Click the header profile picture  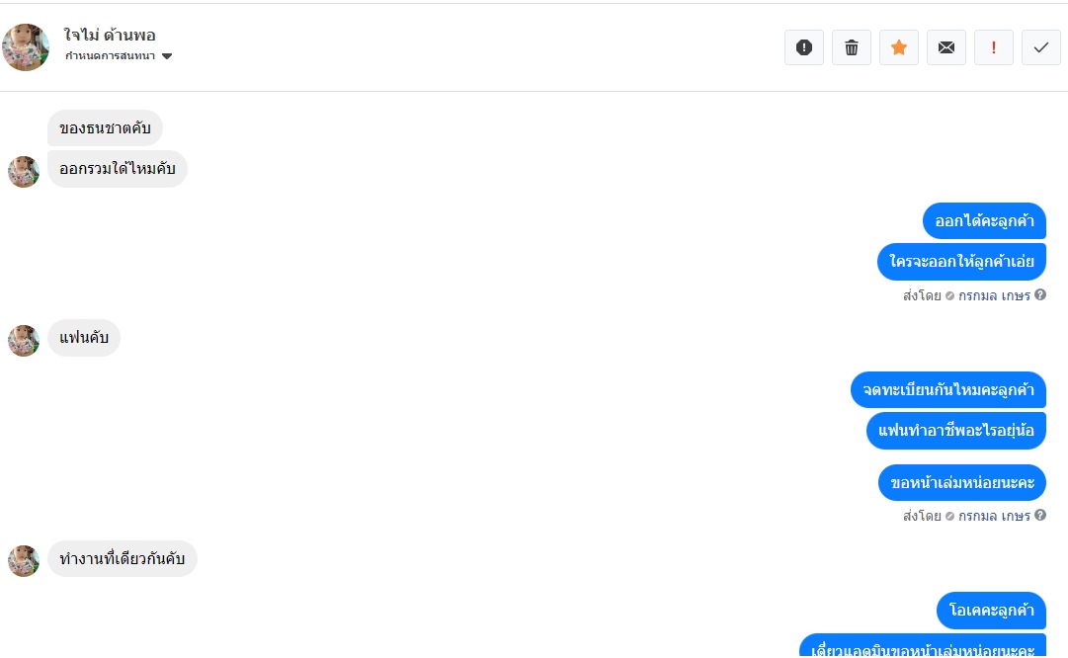[x=26, y=47]
